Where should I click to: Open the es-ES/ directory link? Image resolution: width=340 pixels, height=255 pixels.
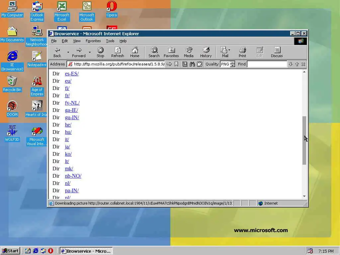(x=72, y=74)
